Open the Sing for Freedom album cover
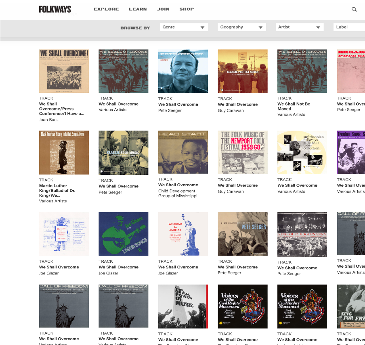Viewport: 365px width, 345px height. pyautogui.click(x=351, y=306)
